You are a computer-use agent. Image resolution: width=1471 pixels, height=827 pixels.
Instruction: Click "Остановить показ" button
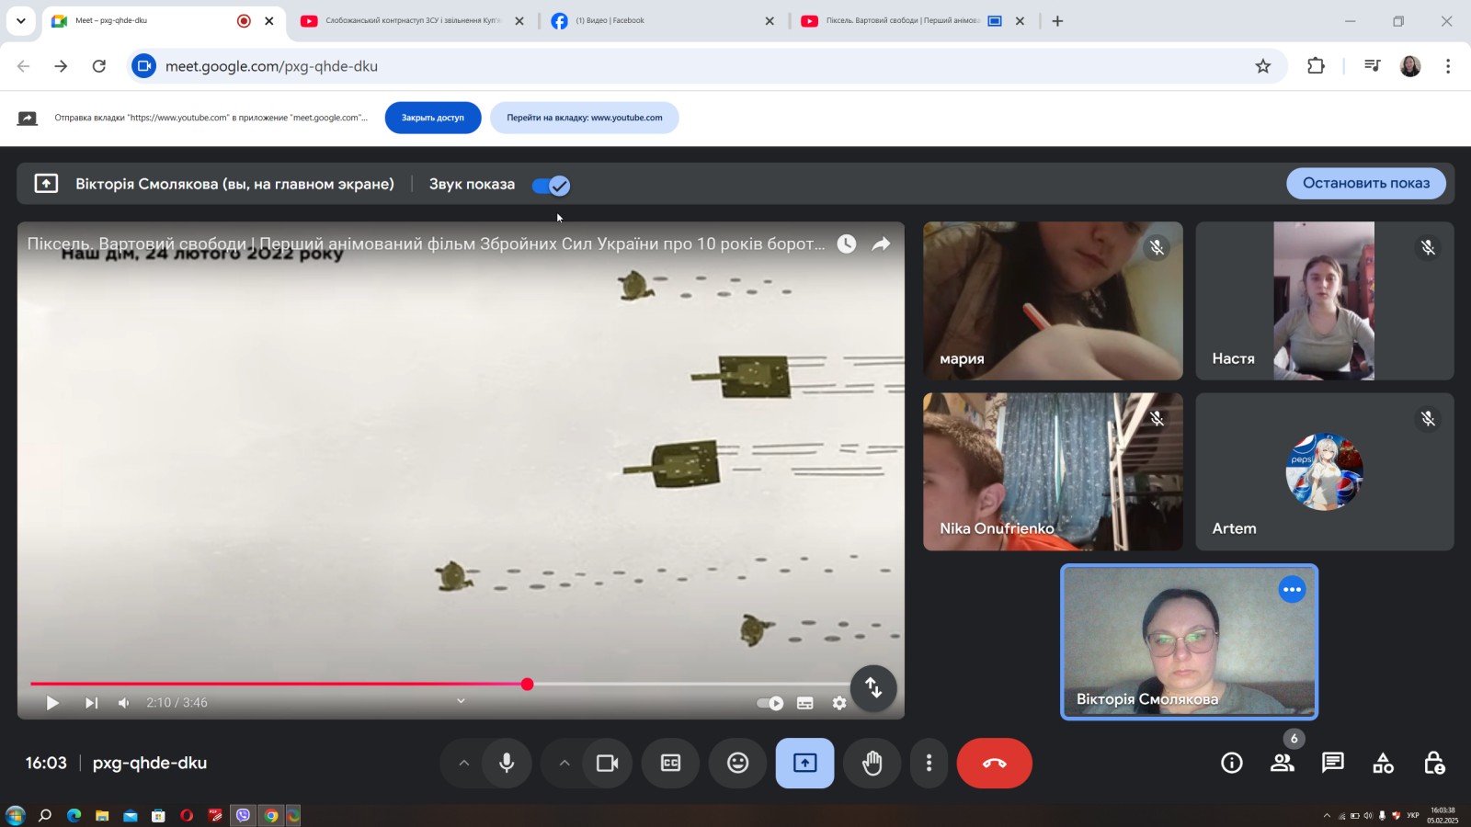click(1366, 183)
